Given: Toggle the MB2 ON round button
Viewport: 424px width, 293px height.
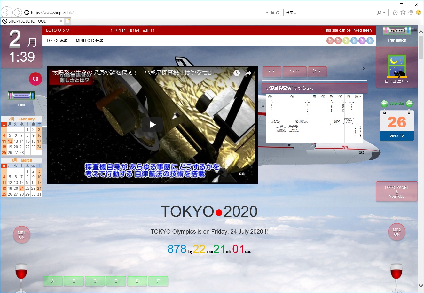Looking at the screenshot, I should 397,232.
